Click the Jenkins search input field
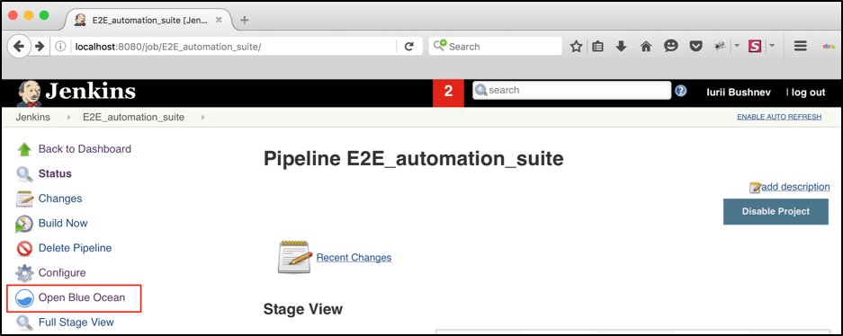The height and width of the screenshot is (336, 843). click(x=571, y=90)
